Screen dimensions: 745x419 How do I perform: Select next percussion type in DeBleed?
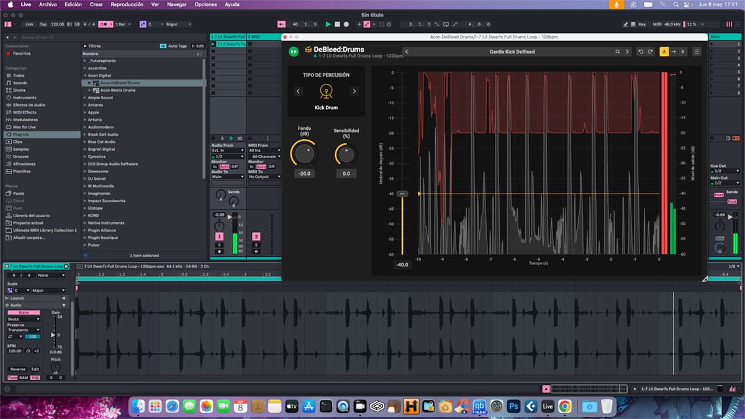click(354, 91)
